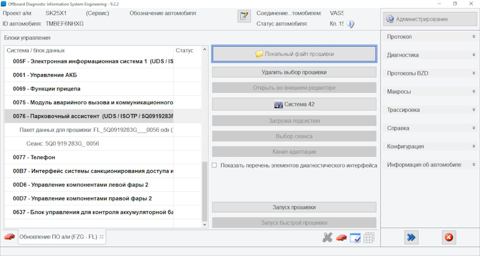Expand the Трассировка section
The width and height of the screenshot is (480, 256).
[430, 110]
